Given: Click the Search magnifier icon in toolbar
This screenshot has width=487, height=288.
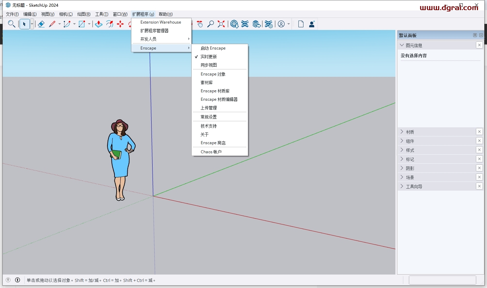Looking at the screenshot, I should pos(11,24).
